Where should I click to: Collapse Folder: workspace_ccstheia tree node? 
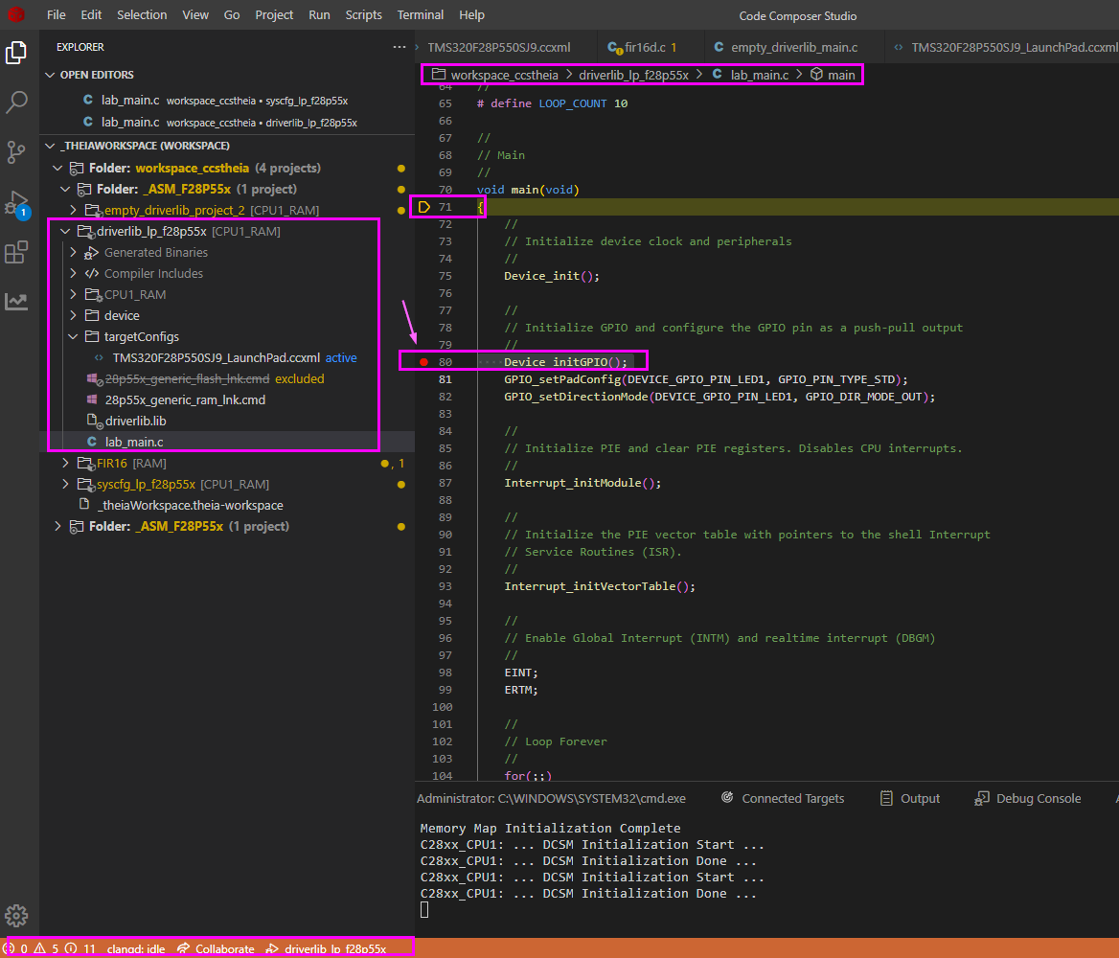[57, 169]
